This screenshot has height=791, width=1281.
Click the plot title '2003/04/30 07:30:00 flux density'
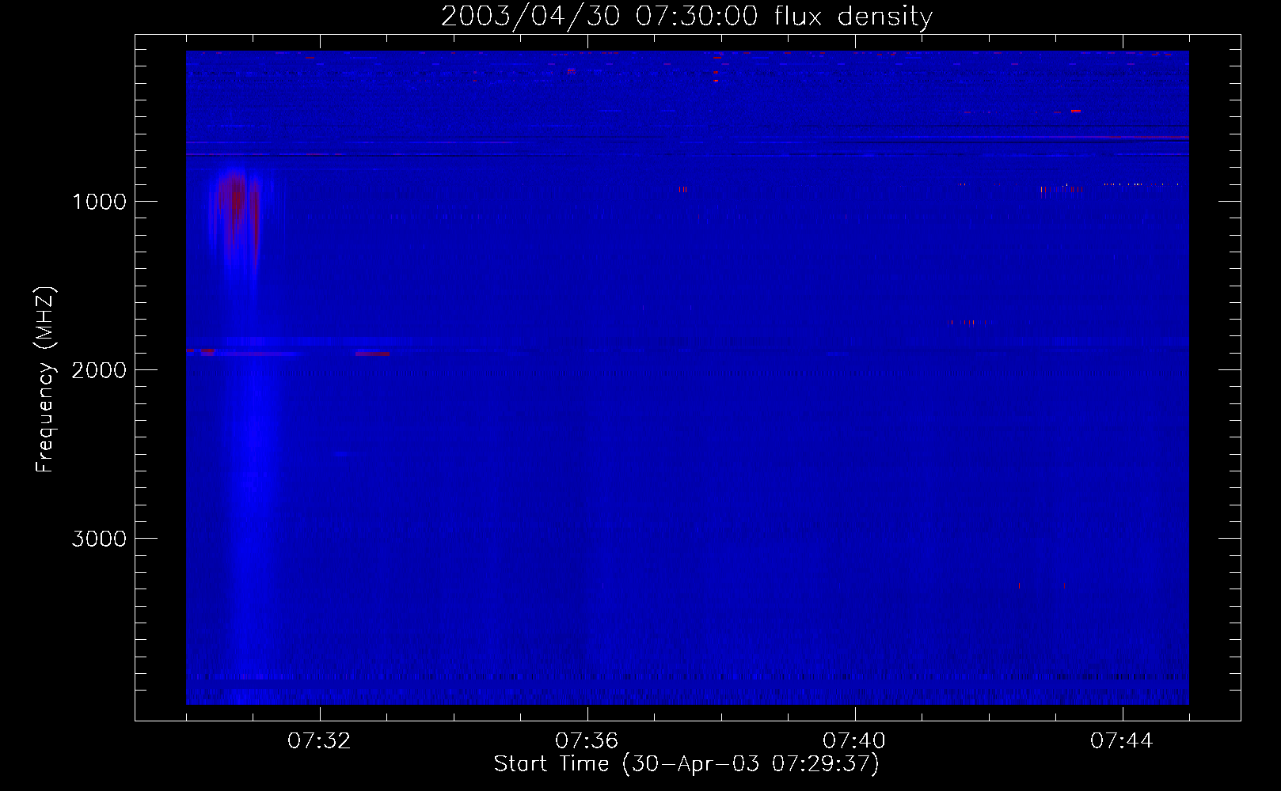pos(686,17)
